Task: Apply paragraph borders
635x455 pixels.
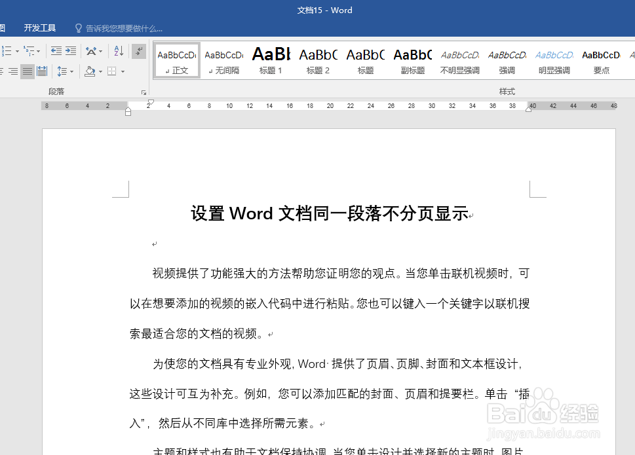Action: coord(112,71)
